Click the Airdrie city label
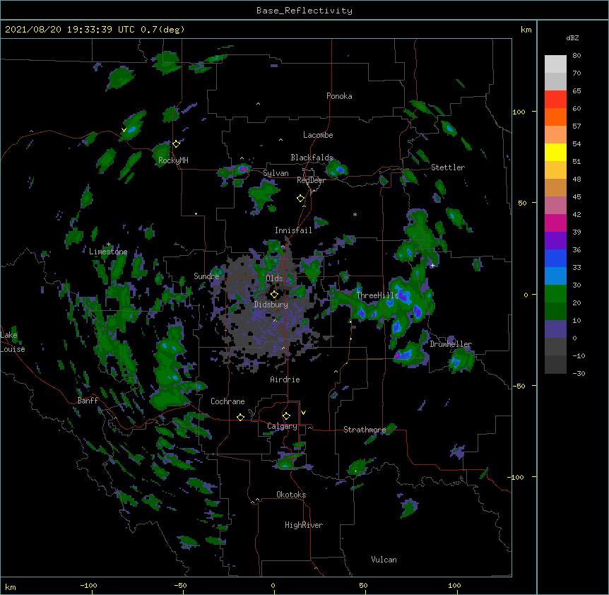 285,379
